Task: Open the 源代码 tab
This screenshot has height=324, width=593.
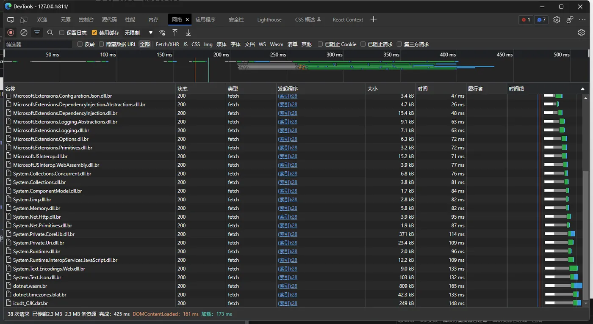Action: (x=109, y=20)
